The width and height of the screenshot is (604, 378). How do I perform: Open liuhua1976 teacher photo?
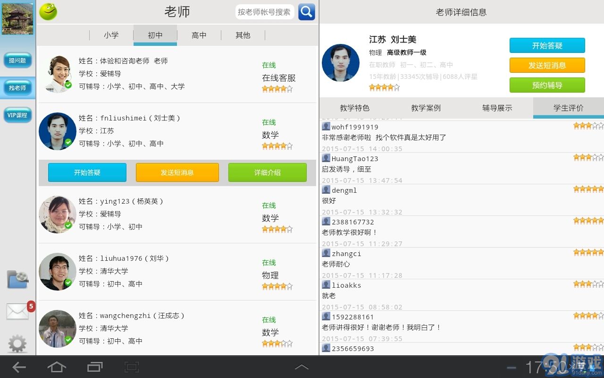[x=57, y=272]
